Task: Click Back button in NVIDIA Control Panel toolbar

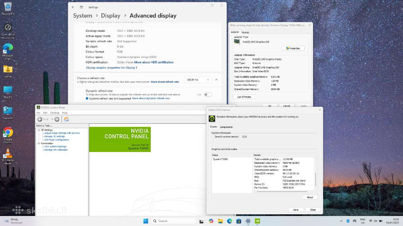Action: pos(43,119)
